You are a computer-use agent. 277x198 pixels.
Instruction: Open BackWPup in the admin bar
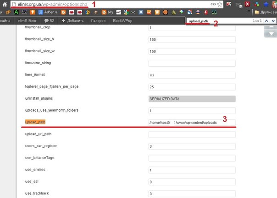click(x=122, y=21)
